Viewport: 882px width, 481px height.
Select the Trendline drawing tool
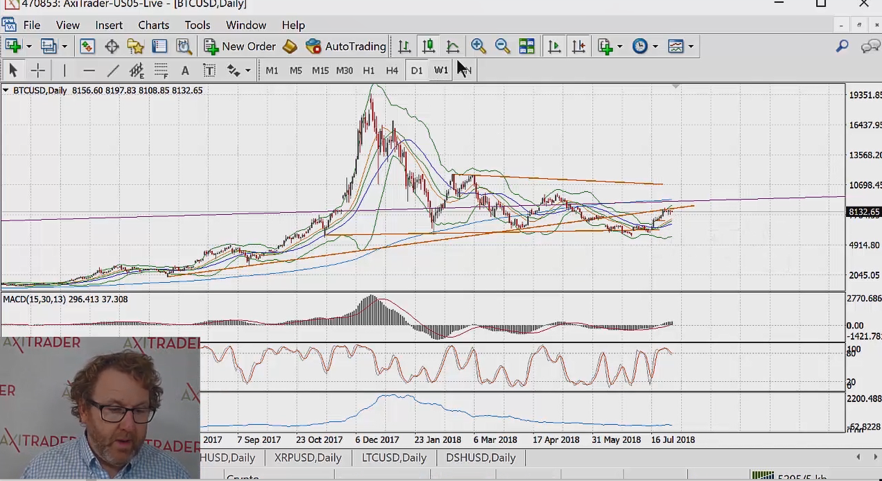(112, 70)
